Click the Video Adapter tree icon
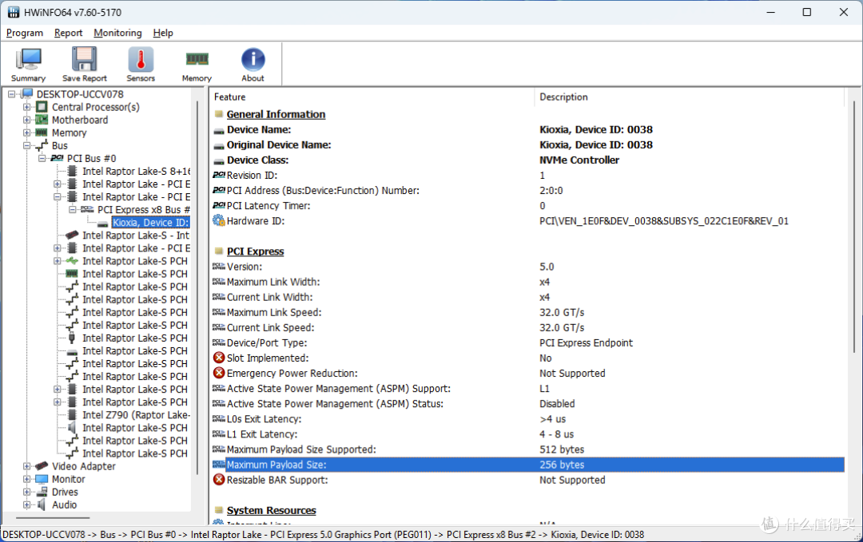Viewport: 863px width, 542px height. [x=42, y=466]
